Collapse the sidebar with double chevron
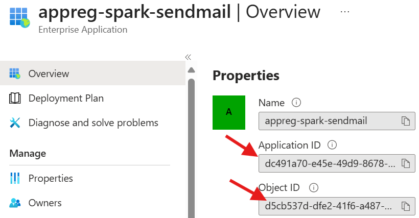419x218 pixels. [188, 57]
